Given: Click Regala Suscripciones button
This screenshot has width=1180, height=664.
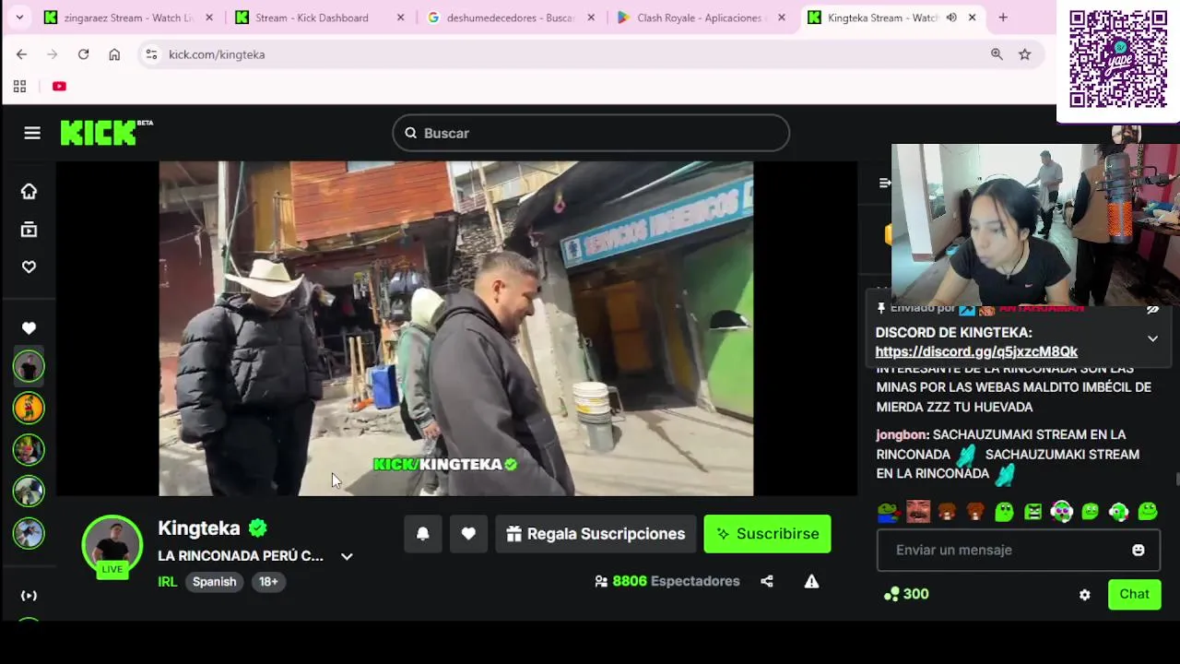Looking at the screenshot, I should (596, 534).
